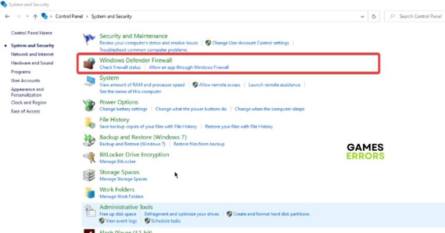Open Check firewall status link
Viewport: 445px width, 233px height.
[121, 67]
